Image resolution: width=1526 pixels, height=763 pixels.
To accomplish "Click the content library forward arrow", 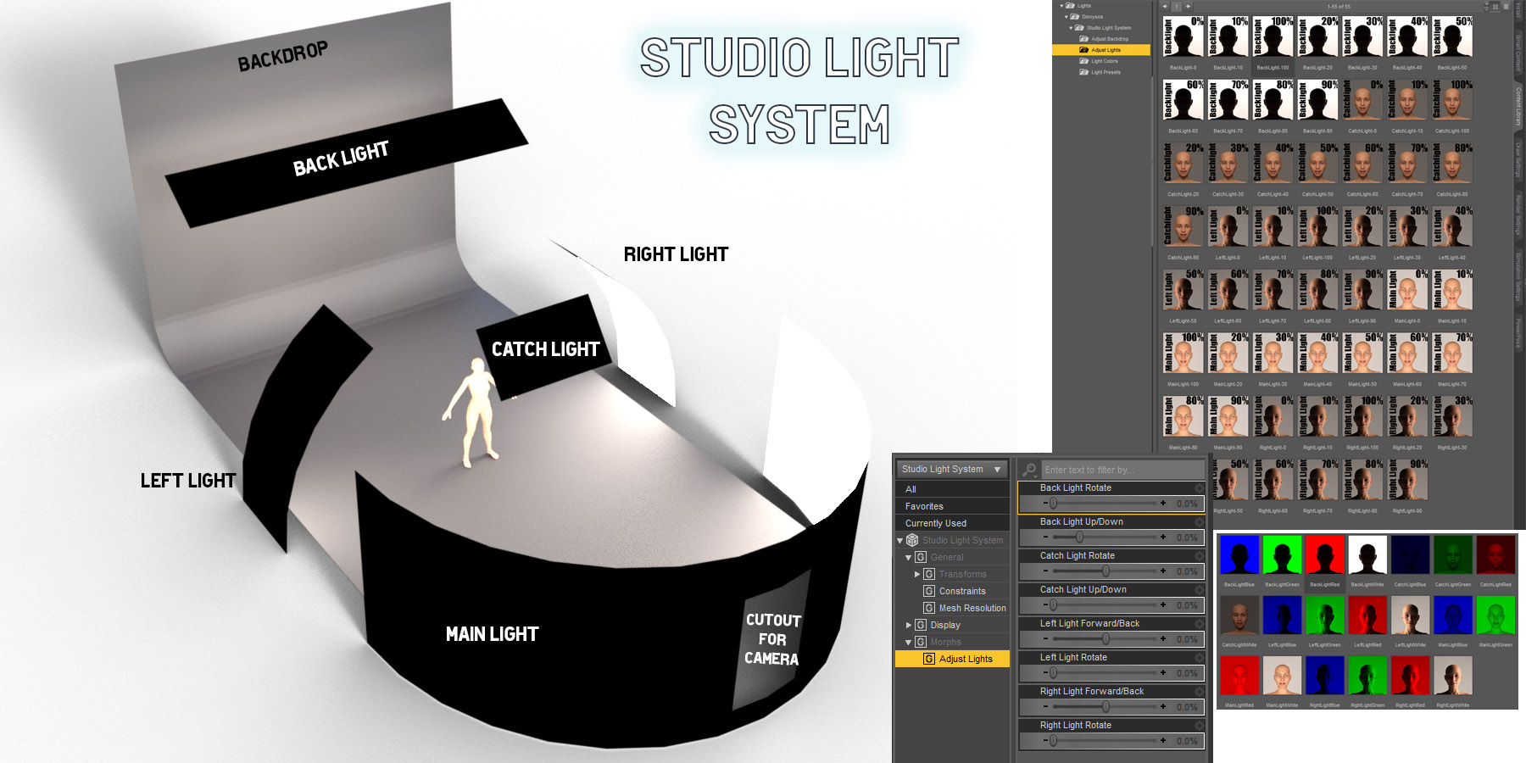I will [x=1188, y=6].
